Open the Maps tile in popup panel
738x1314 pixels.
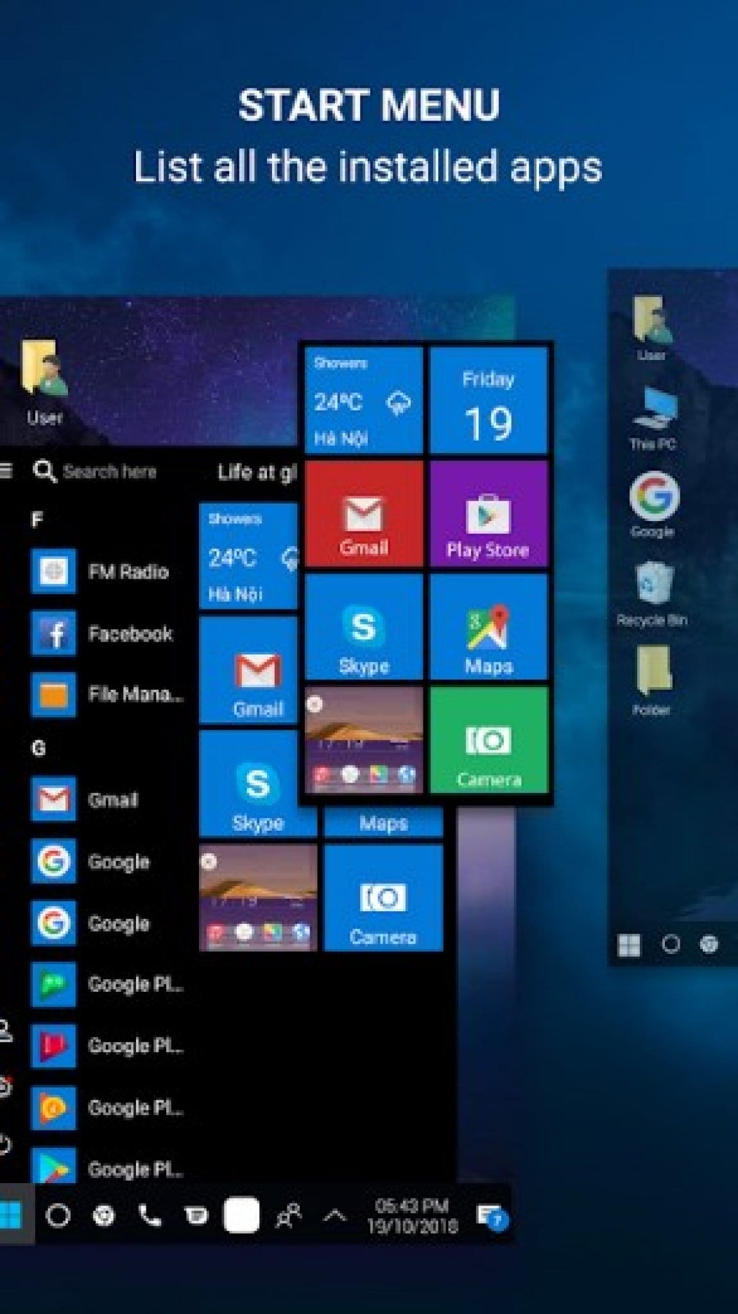pyautogui.click(x=488, y=627)
